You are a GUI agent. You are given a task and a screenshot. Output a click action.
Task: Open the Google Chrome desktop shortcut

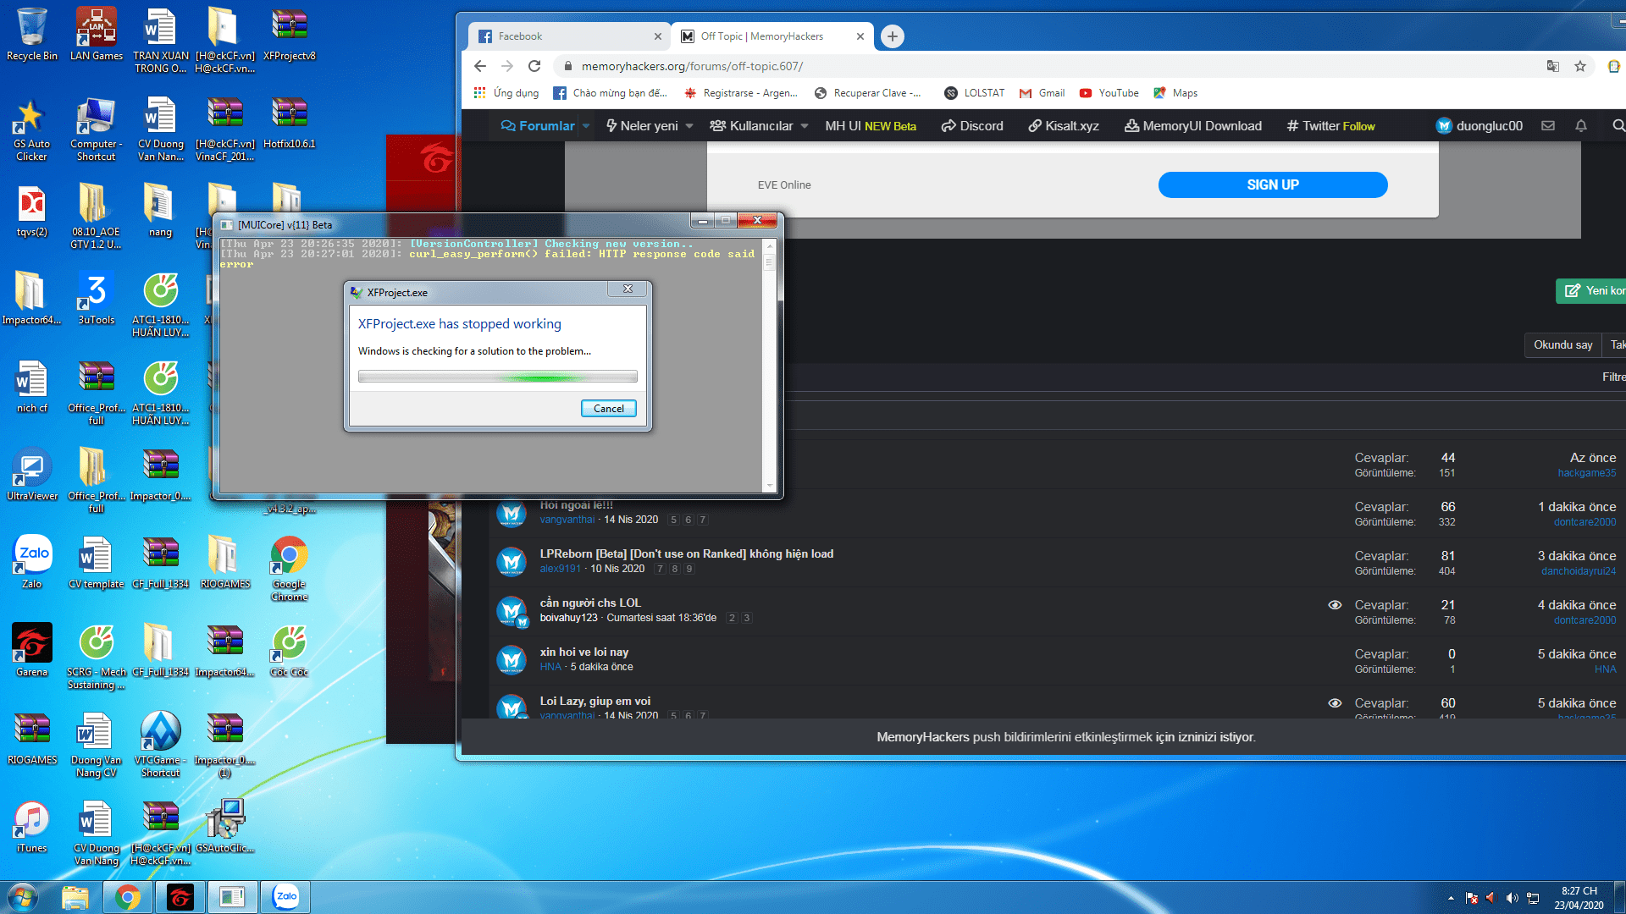(289, 567)
